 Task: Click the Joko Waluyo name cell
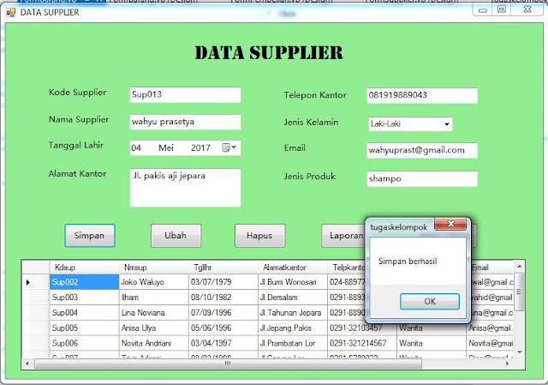[154, 282]
